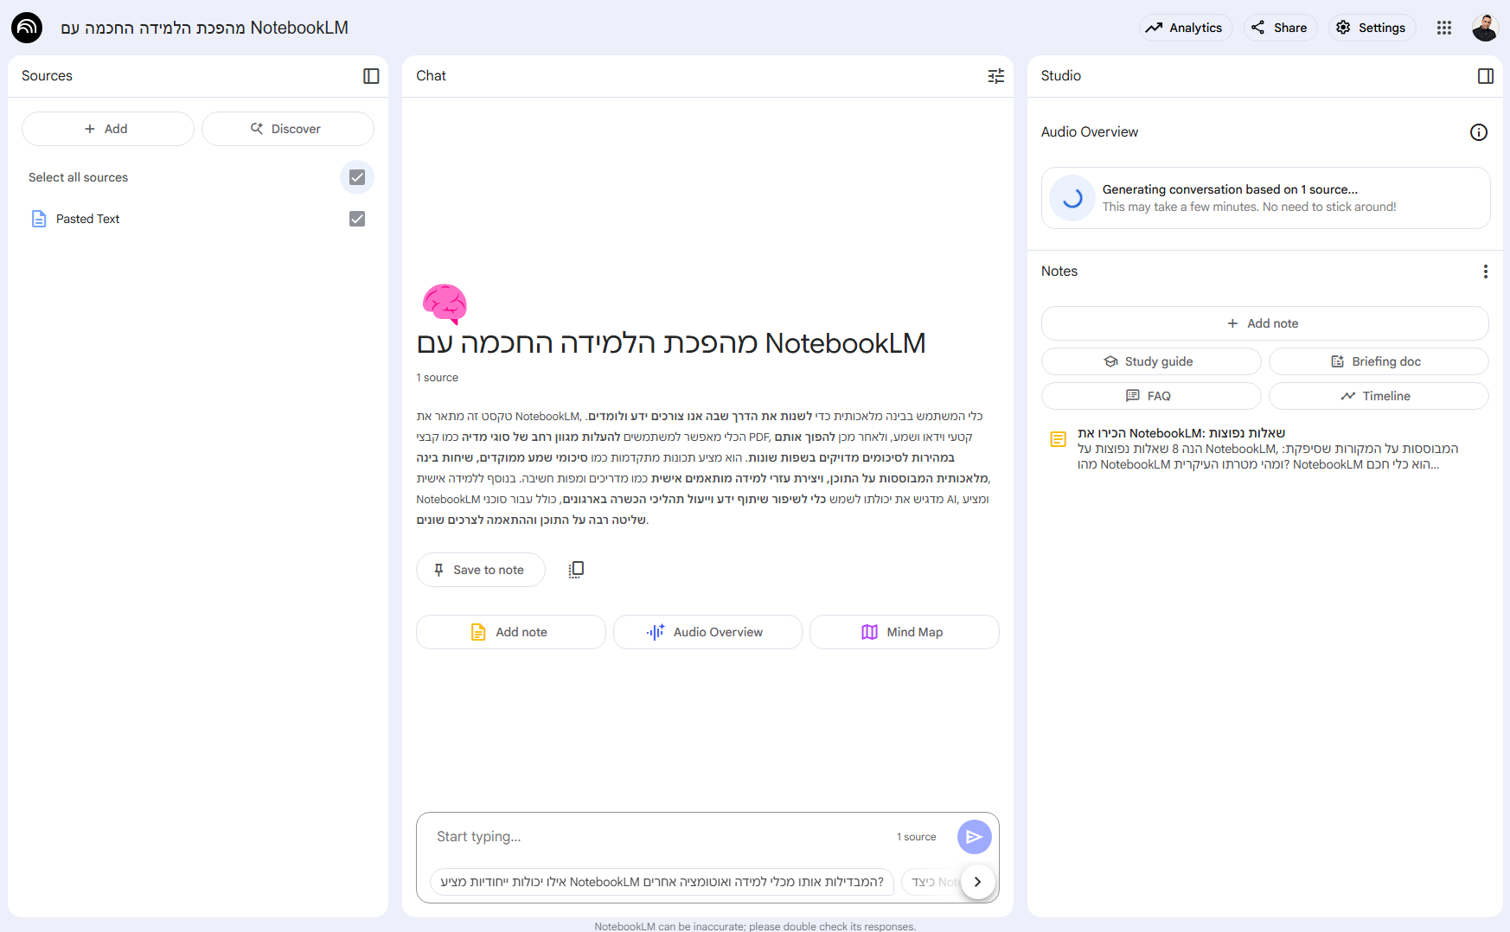Discover new sources
This screenshot has height=932, width=1510.
288,129
